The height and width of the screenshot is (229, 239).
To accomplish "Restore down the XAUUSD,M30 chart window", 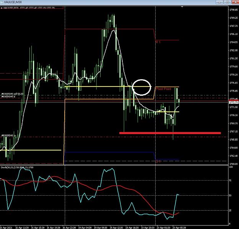I will (x=228, y=2).
